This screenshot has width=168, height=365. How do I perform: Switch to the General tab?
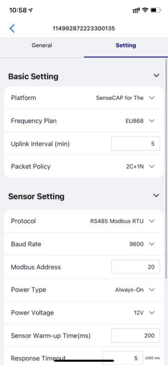click(42, 45)
